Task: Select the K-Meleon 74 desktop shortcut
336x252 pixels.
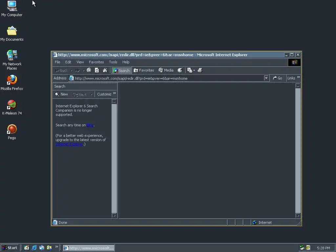Action: point(12,107)
